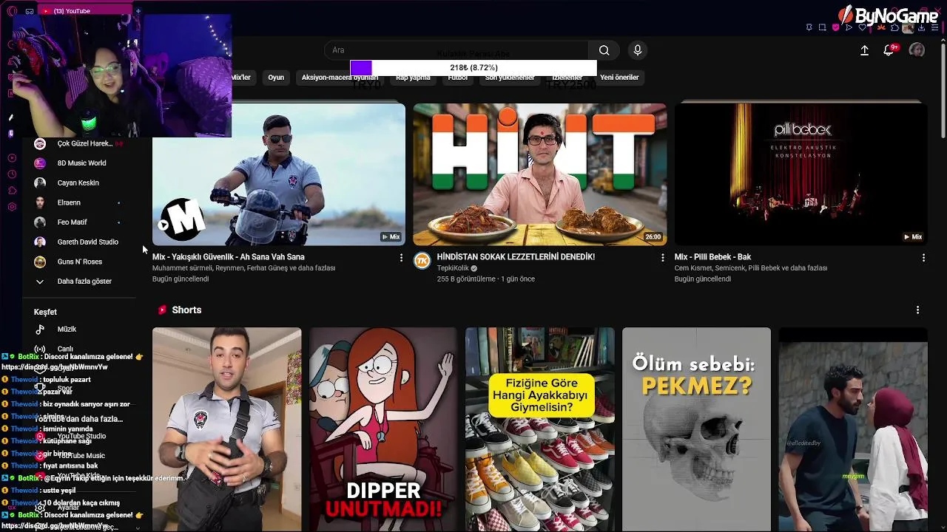947x532 pixels.
Task: Open options for HİNDİSTAN SOKAK LEZZETLERİNİ video
Action: click(662, 257)
